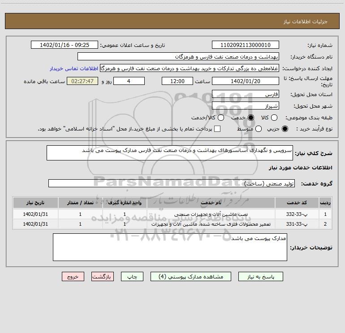The height and width of the screenshot is (333, 345).
Task: Click the general need description text box
Action: (x=170, y=153)
